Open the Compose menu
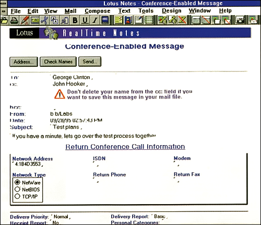The image size is (261, 225). [x=98, y=11]
